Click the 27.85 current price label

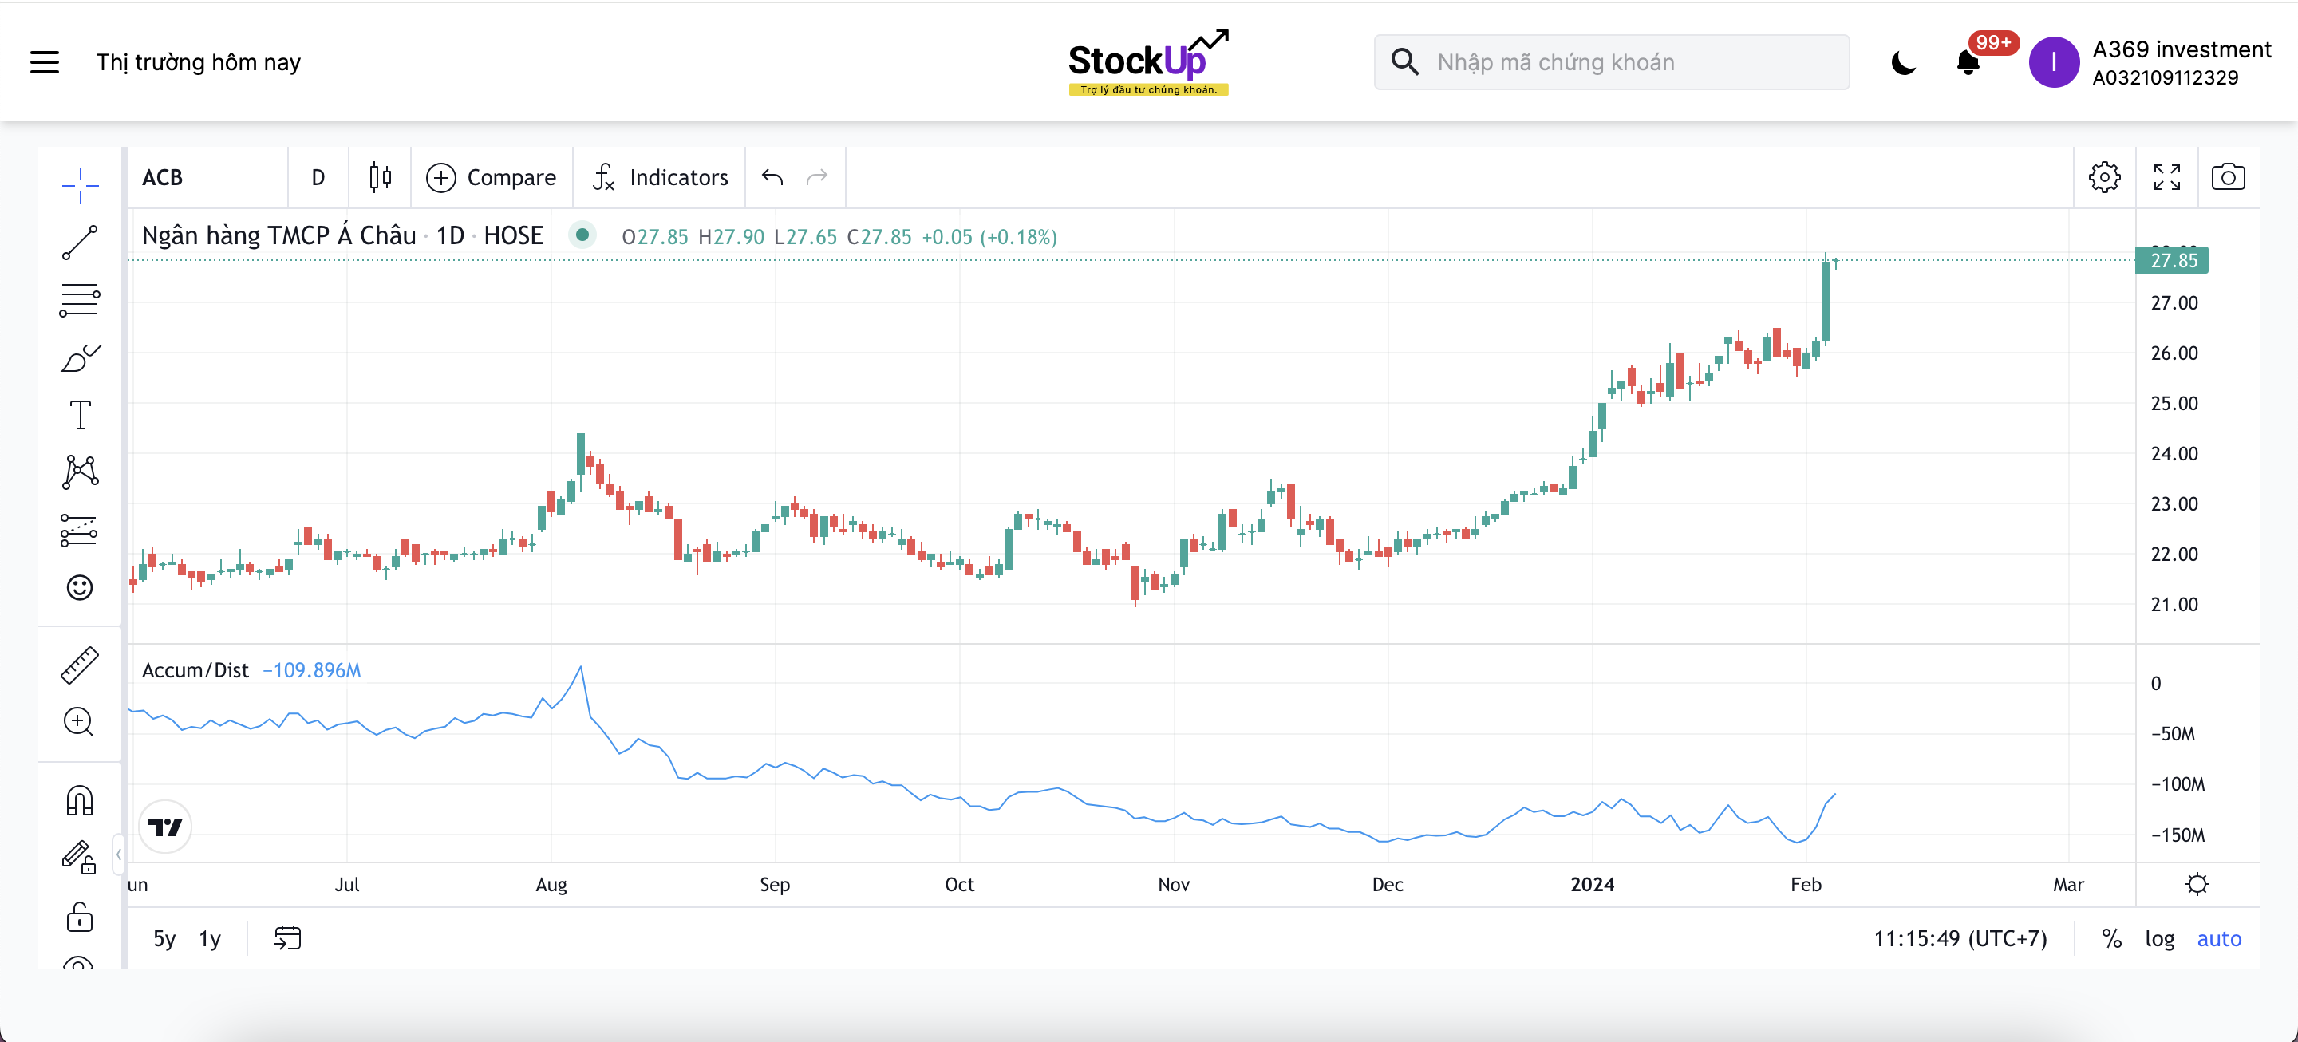[x=2172, y=260]
